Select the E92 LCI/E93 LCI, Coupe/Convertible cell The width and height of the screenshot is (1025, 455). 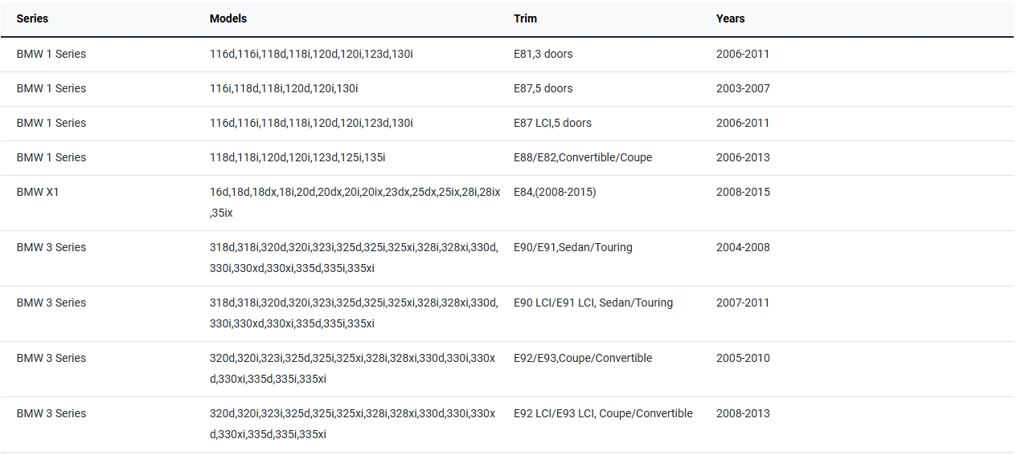point(603,413)
